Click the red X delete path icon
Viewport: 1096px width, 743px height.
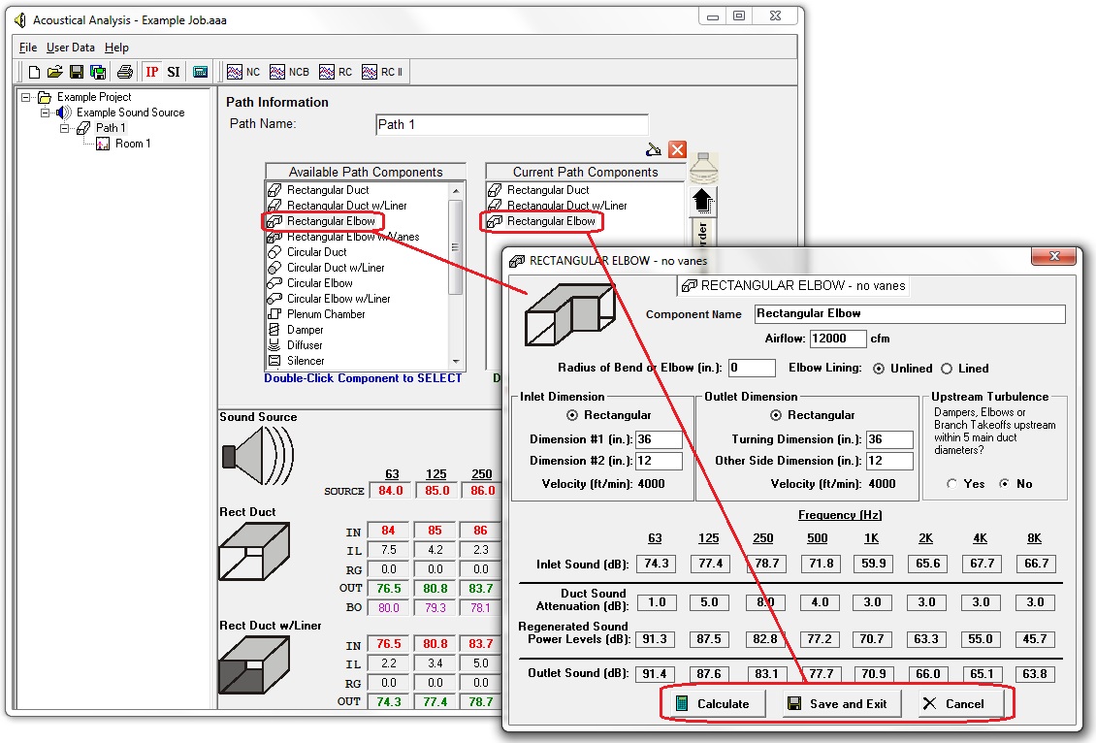click(x=677, y=149)
